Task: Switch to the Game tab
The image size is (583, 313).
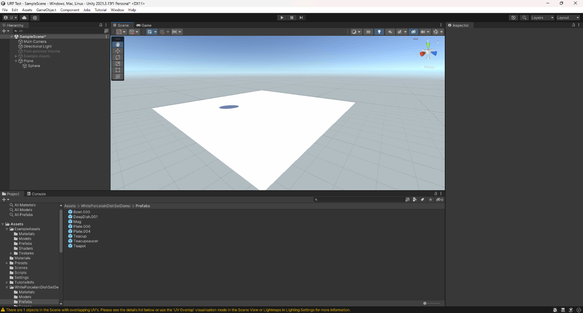Action: tap(144, 25)
